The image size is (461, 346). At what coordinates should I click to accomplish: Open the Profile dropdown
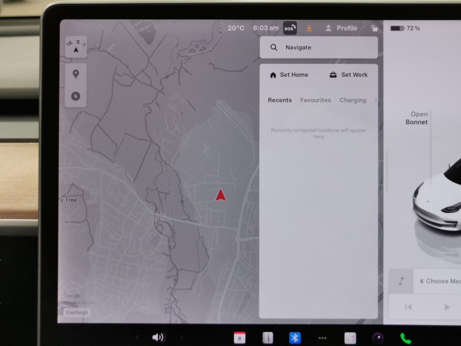pyautogui.click(x=341, y=28)
